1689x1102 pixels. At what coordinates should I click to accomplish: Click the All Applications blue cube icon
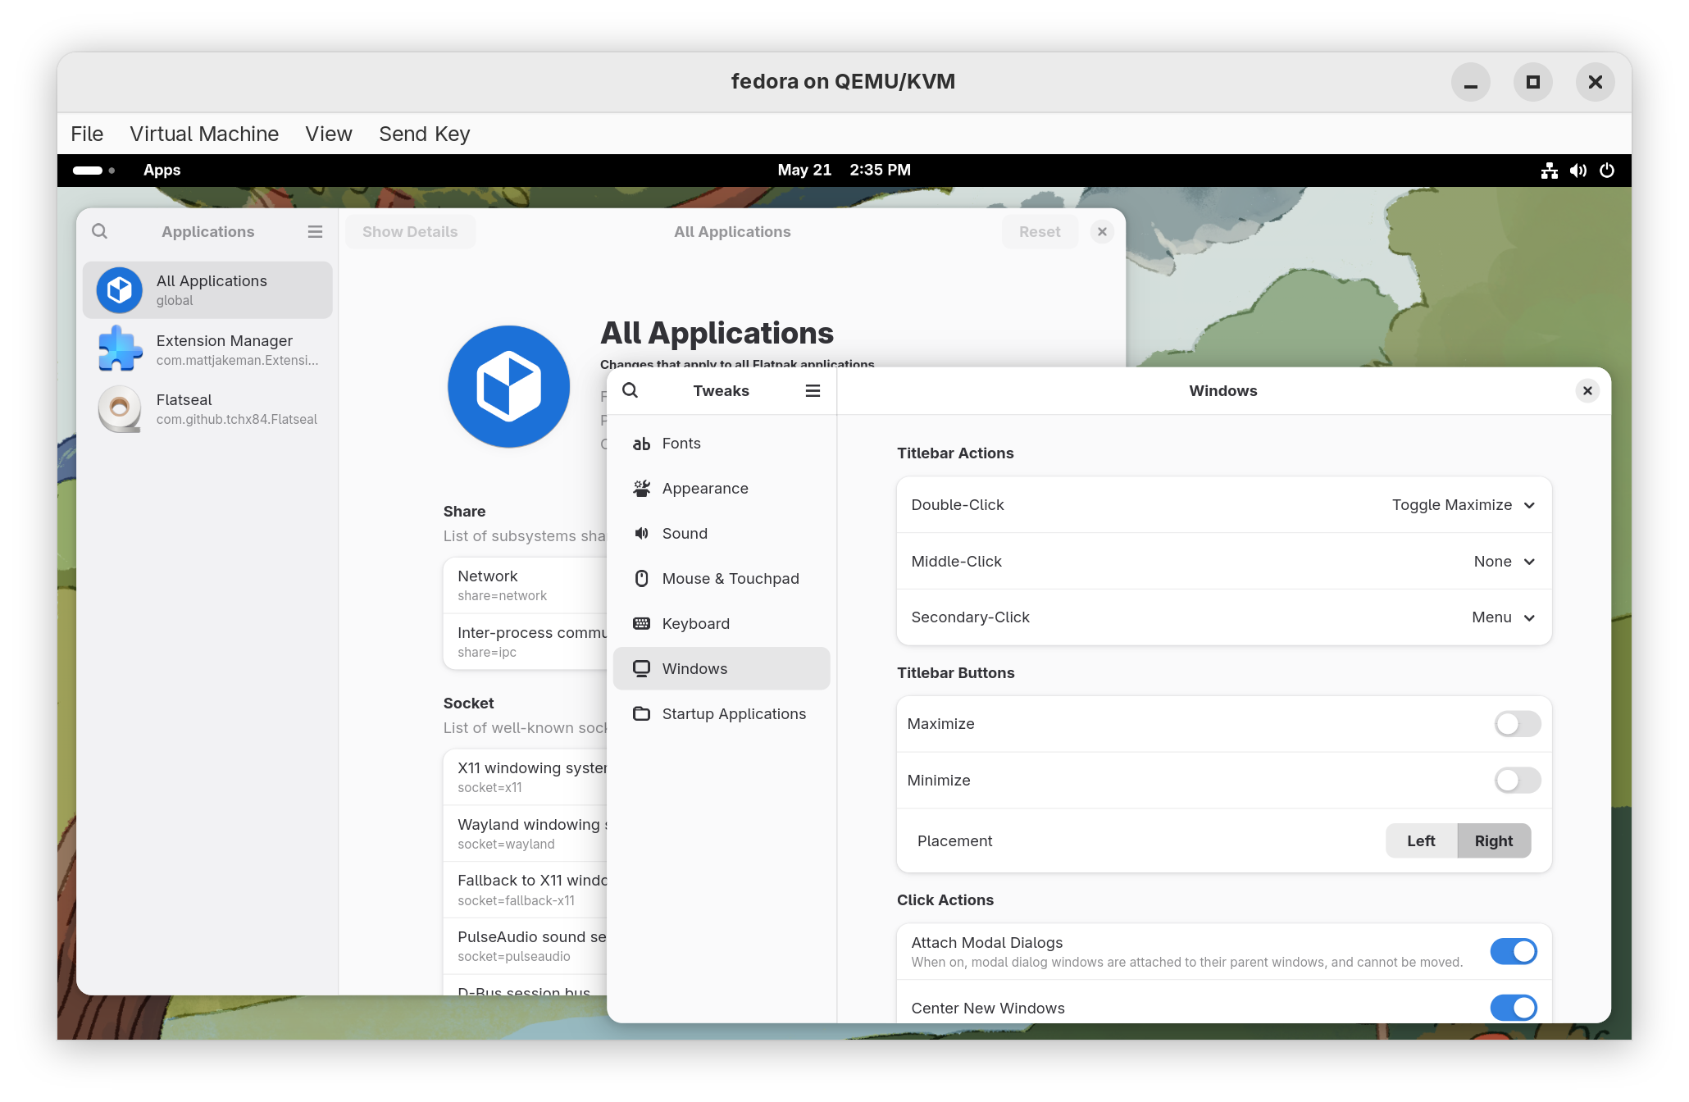[120, 290]
